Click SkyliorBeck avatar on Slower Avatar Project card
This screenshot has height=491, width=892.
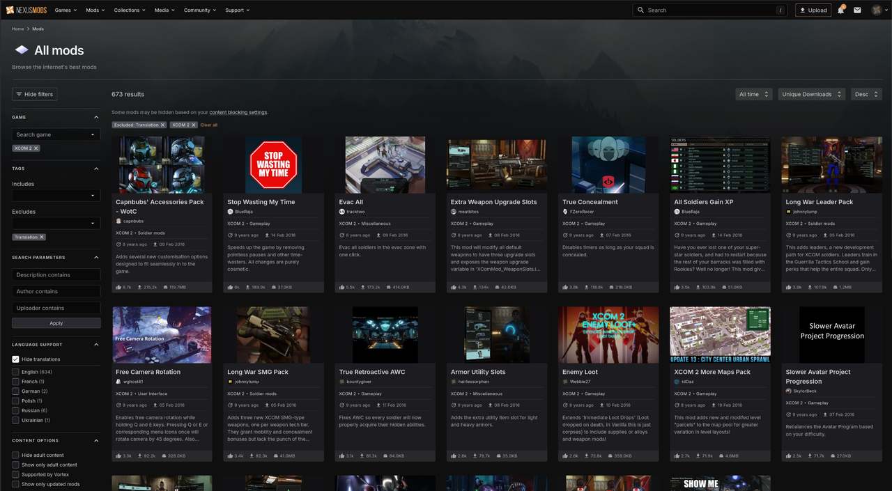(x=789, y=391)
